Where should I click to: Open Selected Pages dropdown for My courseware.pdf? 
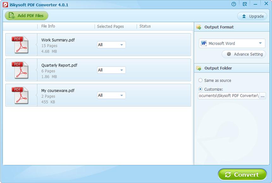pos(111,95)
